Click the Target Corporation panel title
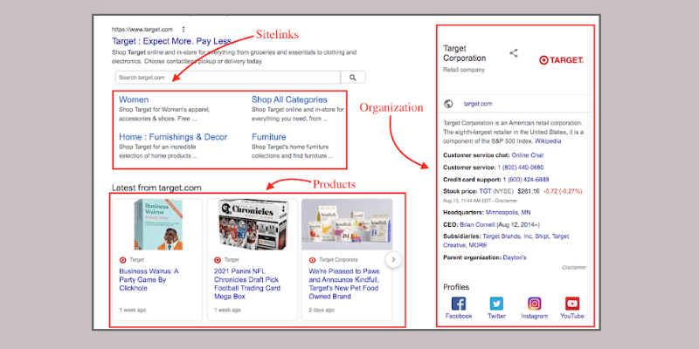Viewport: 699px width, 349px height. point(465,53)
